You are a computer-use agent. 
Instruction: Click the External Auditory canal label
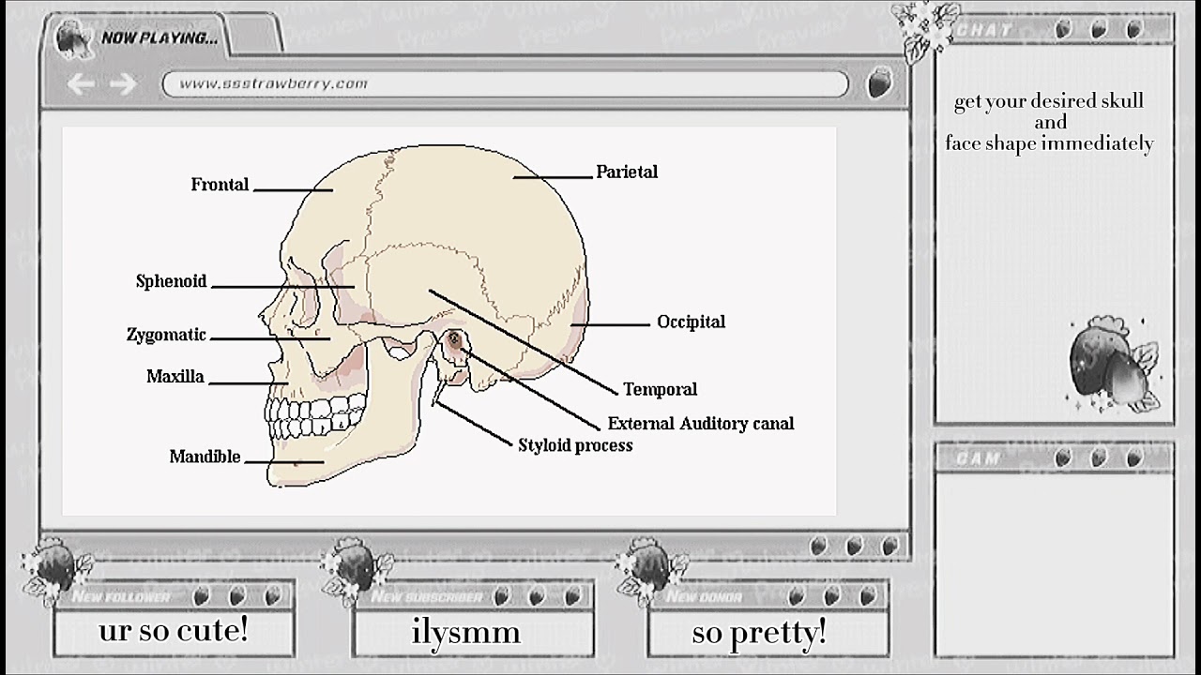(701, 424)
